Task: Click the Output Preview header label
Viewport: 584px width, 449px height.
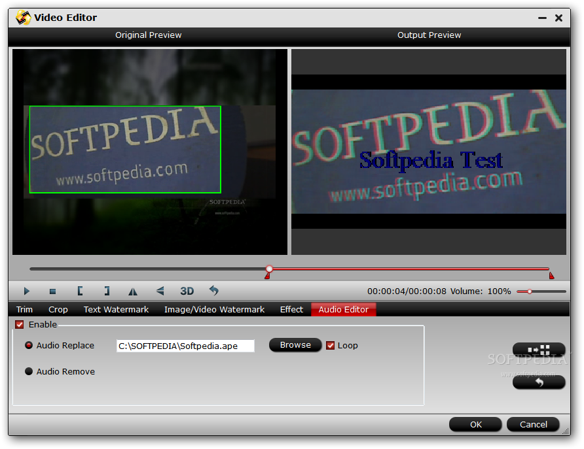Action: (429, 35)
